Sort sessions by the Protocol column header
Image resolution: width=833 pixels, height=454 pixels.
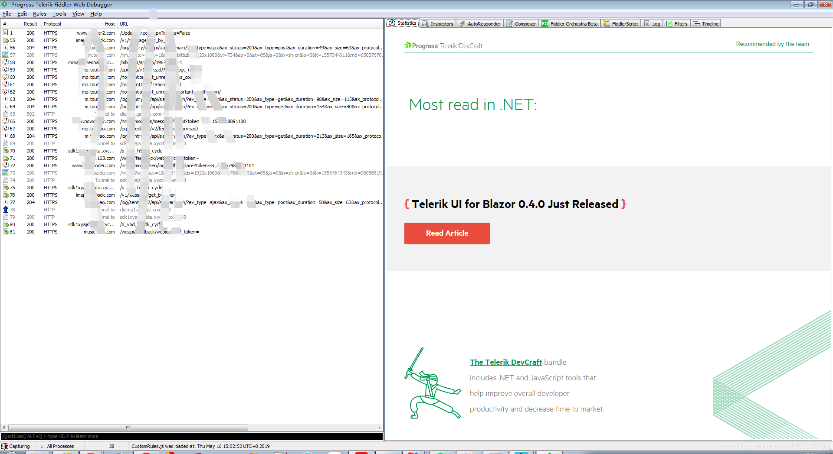(52, 24)
